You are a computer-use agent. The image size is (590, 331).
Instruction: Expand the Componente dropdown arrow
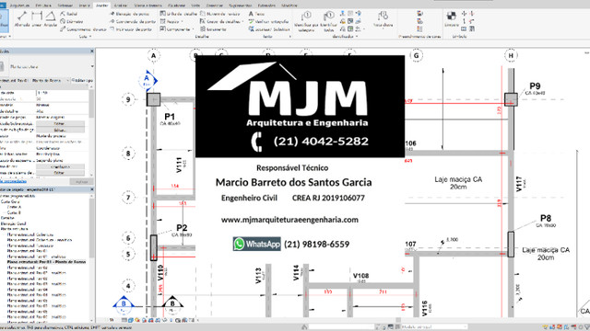click(193, 29)
